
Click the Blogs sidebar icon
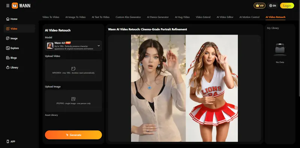(7, 58)
